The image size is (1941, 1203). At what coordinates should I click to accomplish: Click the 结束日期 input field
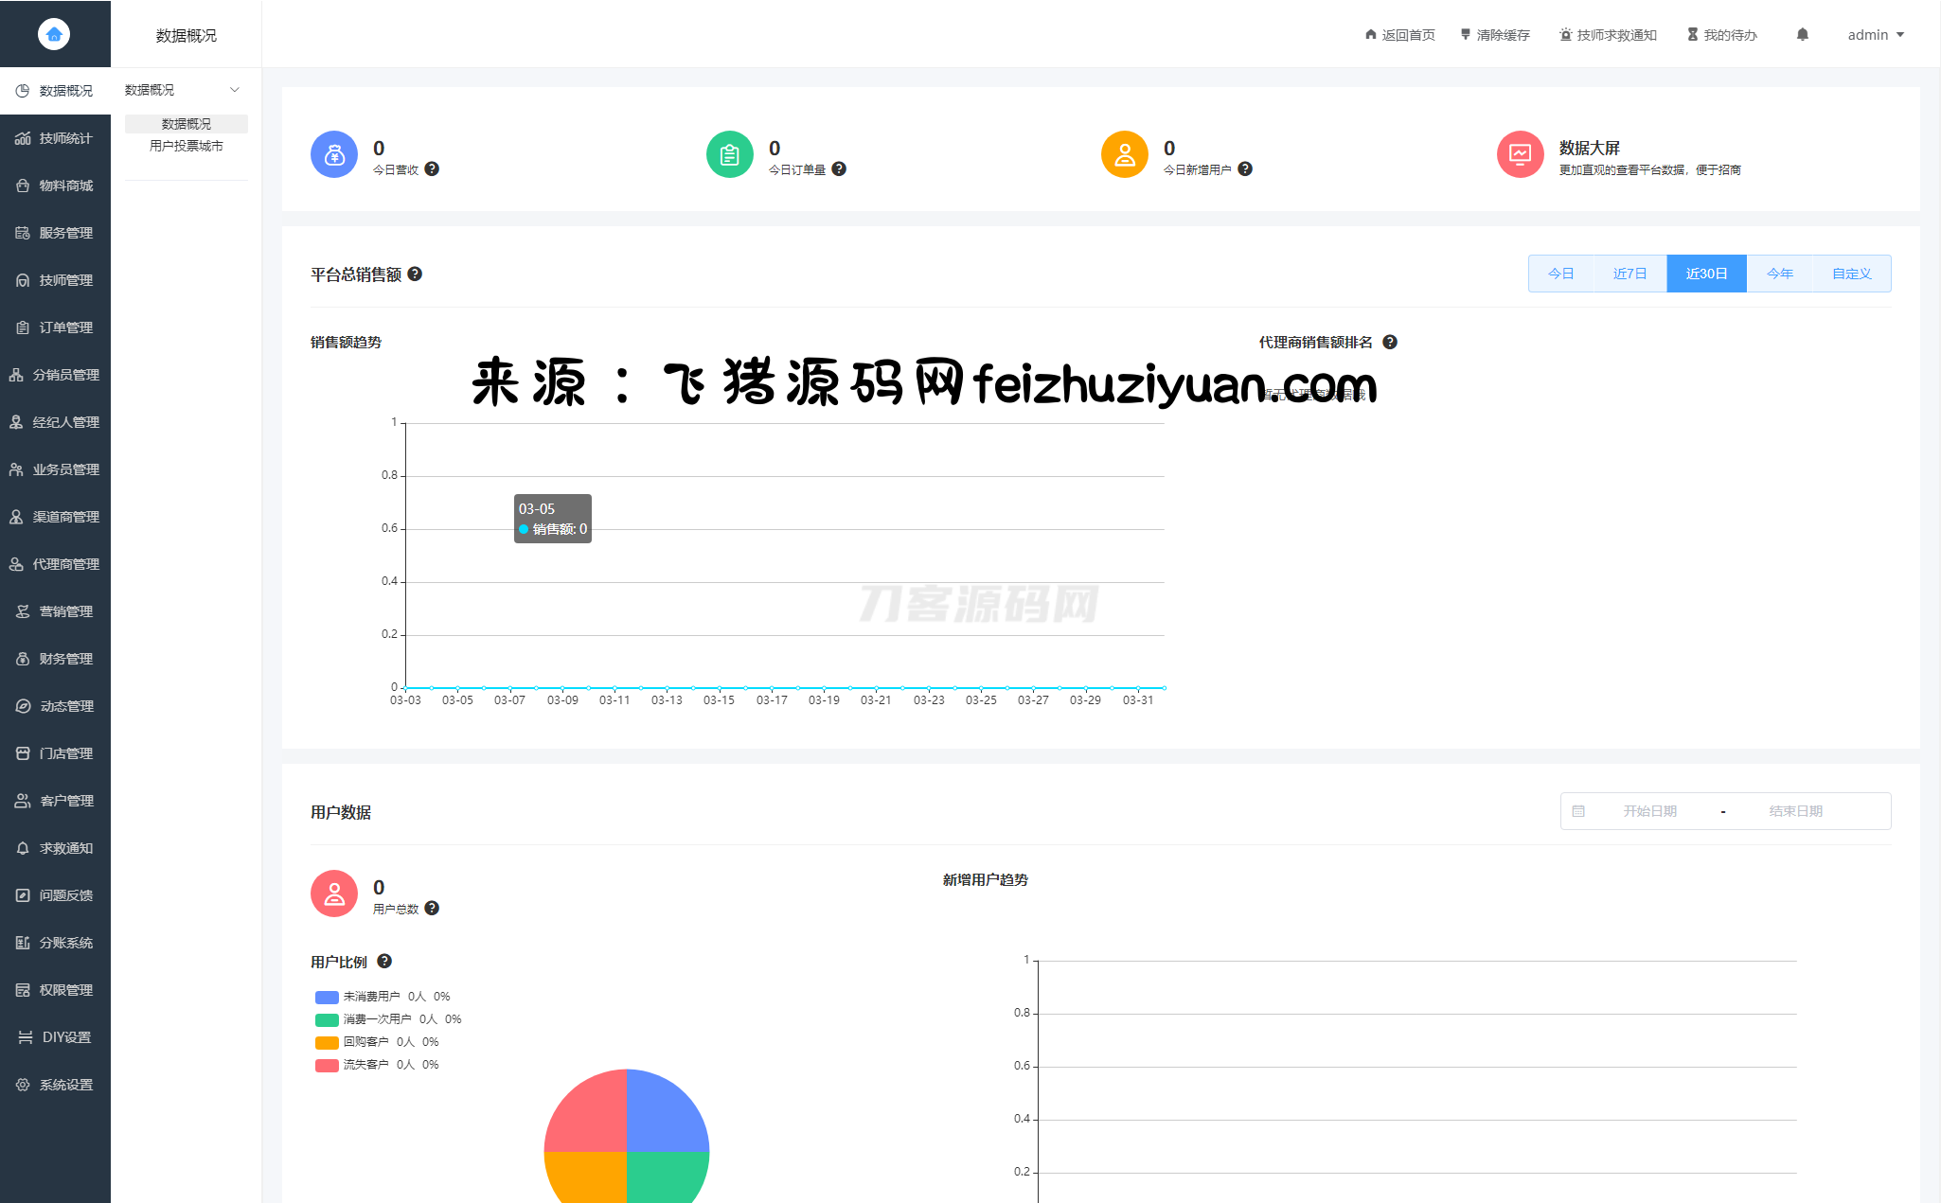point(1795,811)
